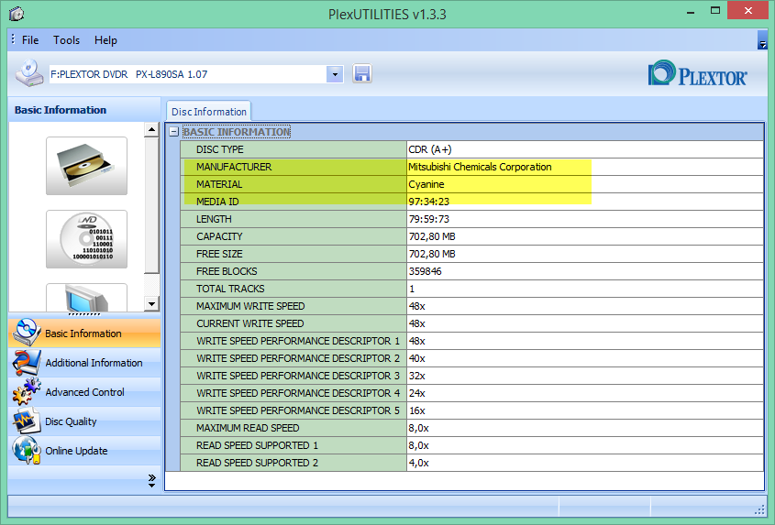The width and height of the screenshot is (775, 525).
Task: Select Basic Information in sidebar
Action: pyautogui.click(x=84, y=334)
